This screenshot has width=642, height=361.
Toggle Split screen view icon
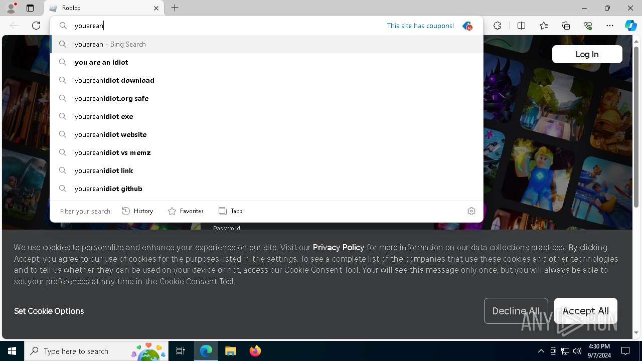click(x=521, y=26)
